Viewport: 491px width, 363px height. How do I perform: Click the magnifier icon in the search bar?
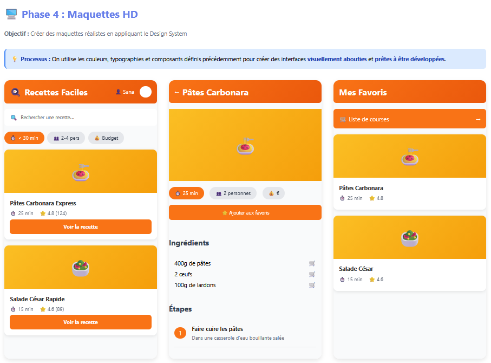[14, 118]
